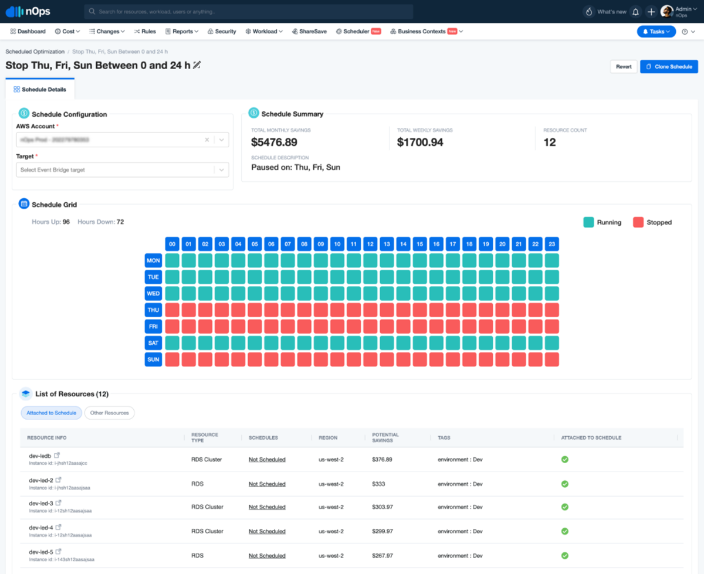704x574 pixels.
Task: Toggle SAT hour 20 cell
Action: pyautogui.click(x=502, y=343)
